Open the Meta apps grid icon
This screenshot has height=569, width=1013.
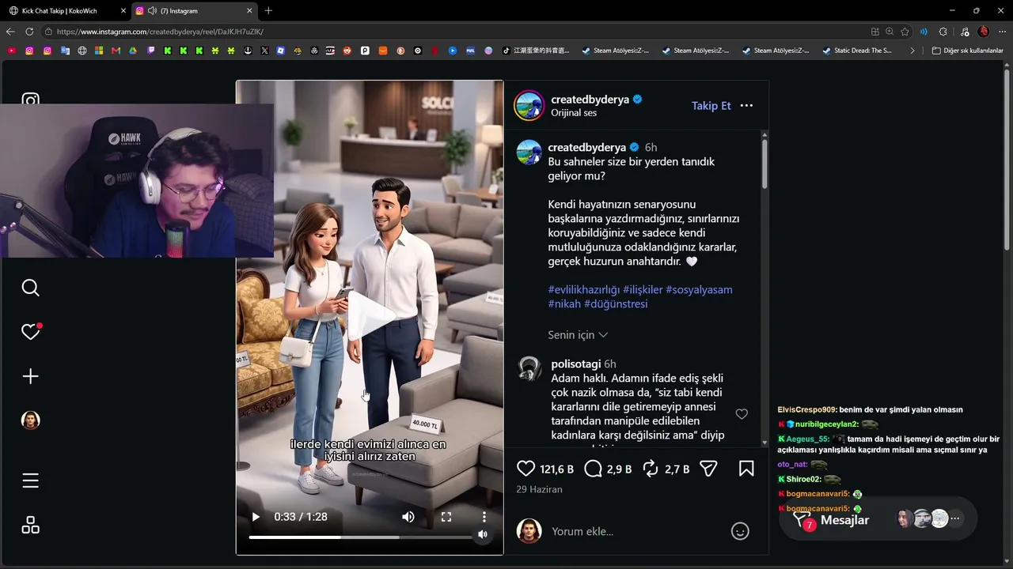coord(30,525)
